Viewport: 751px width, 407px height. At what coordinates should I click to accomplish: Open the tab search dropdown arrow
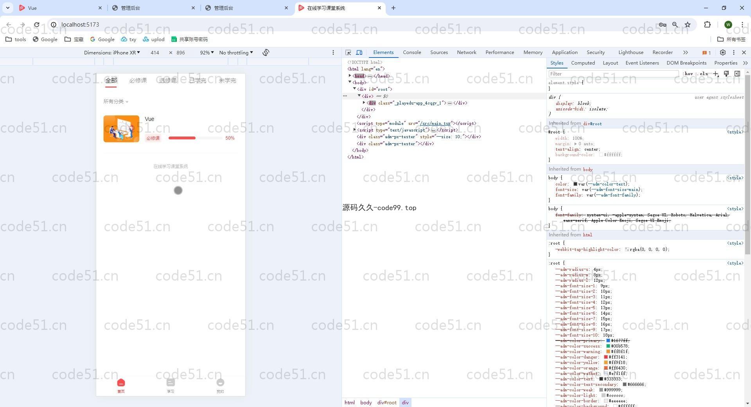pos(7,8)
